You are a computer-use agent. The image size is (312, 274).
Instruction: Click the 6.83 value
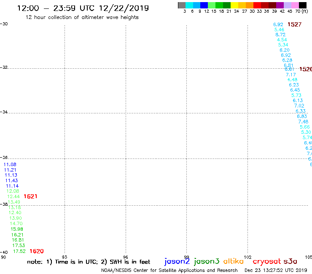pyautogui.click(x=302, y=116)
